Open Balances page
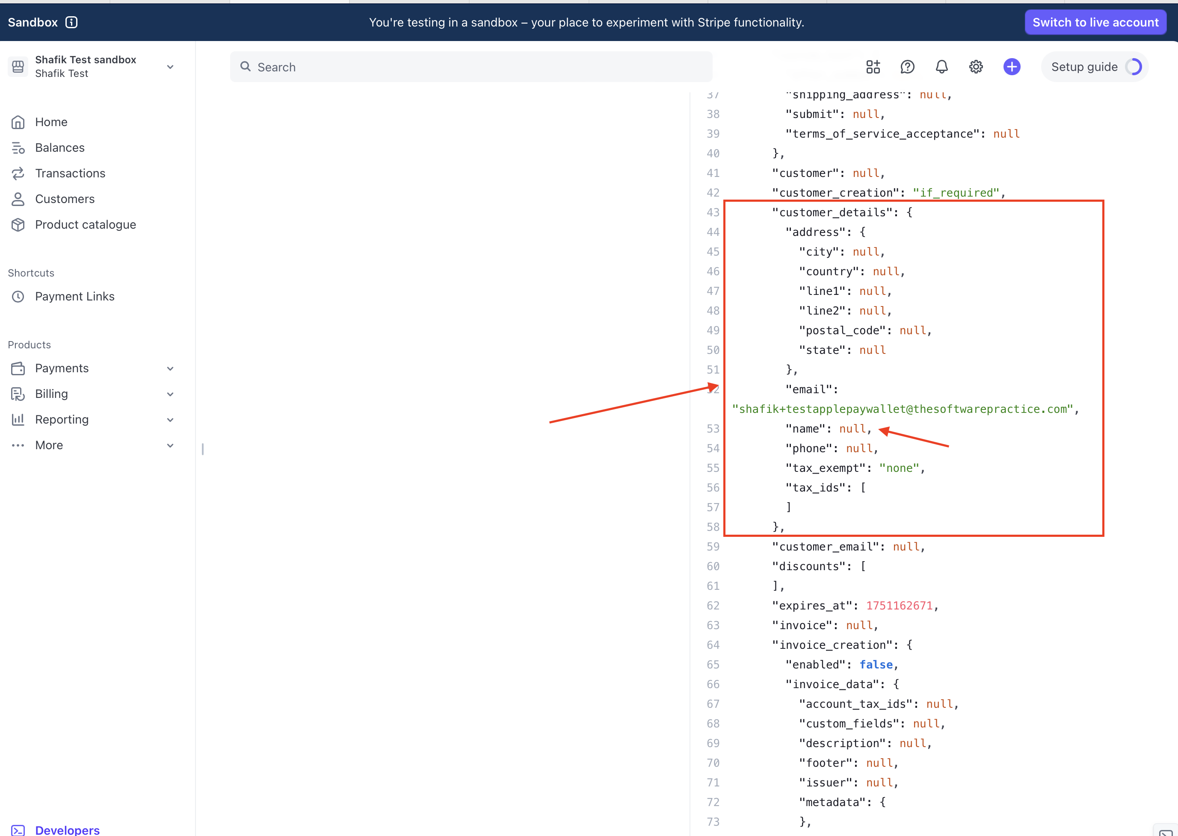Viewport: 1178px width, 836px height. (x=60, y=148)
